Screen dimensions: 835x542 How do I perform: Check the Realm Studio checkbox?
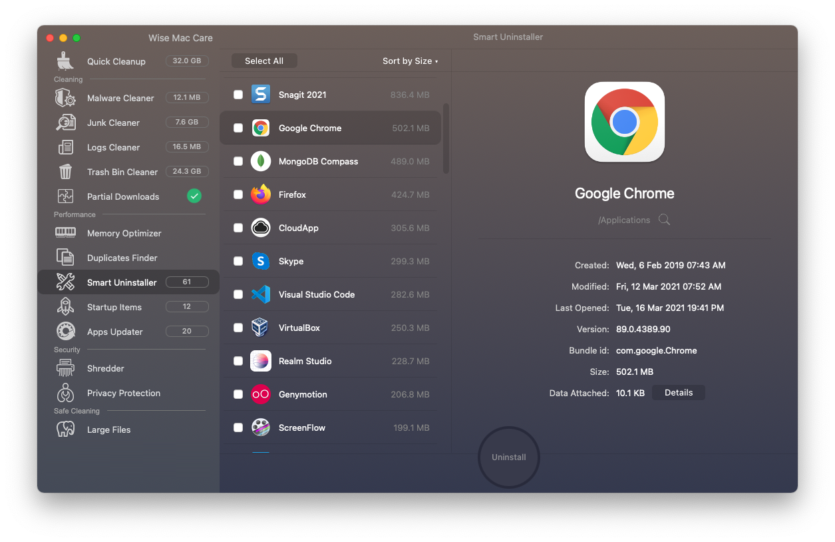pyautogui.click(x=238, y=361)
